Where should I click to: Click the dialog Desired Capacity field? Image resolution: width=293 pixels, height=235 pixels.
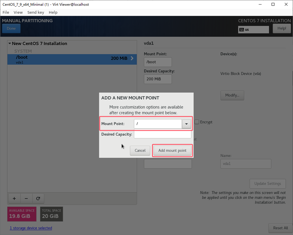[163, 134]
